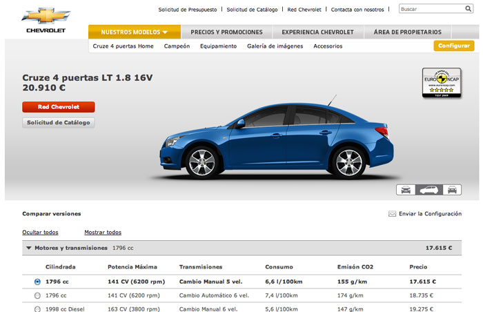Image resolution: width=483 pixels, height=312 pixels.
Task: Click the Potencia Máxima column header
Action: [x=132, y=267]
